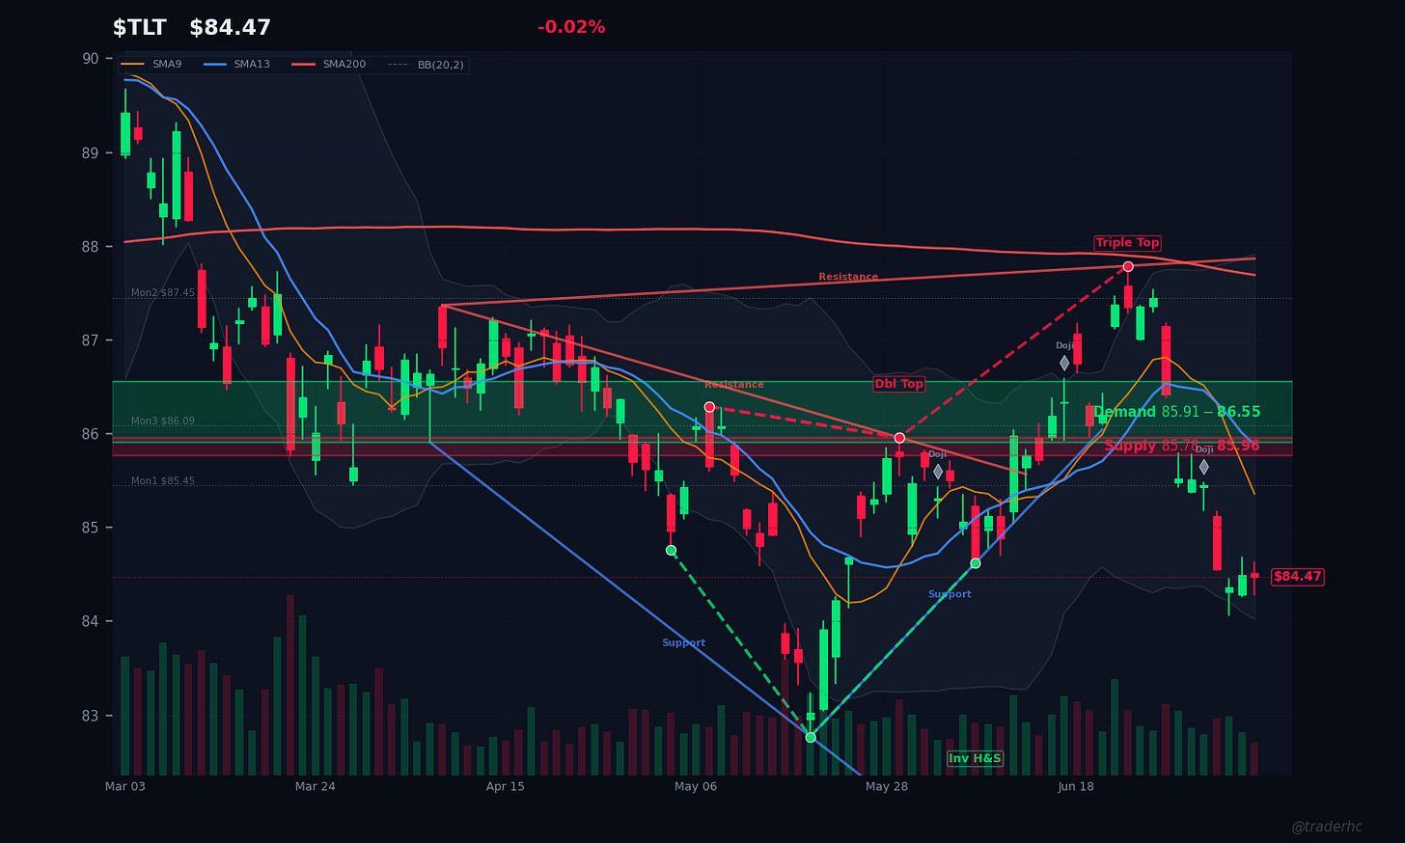This screenshot has width=1405, height=843.
Task: Select the SMA13 legend entry
Action: pos(238,65)
